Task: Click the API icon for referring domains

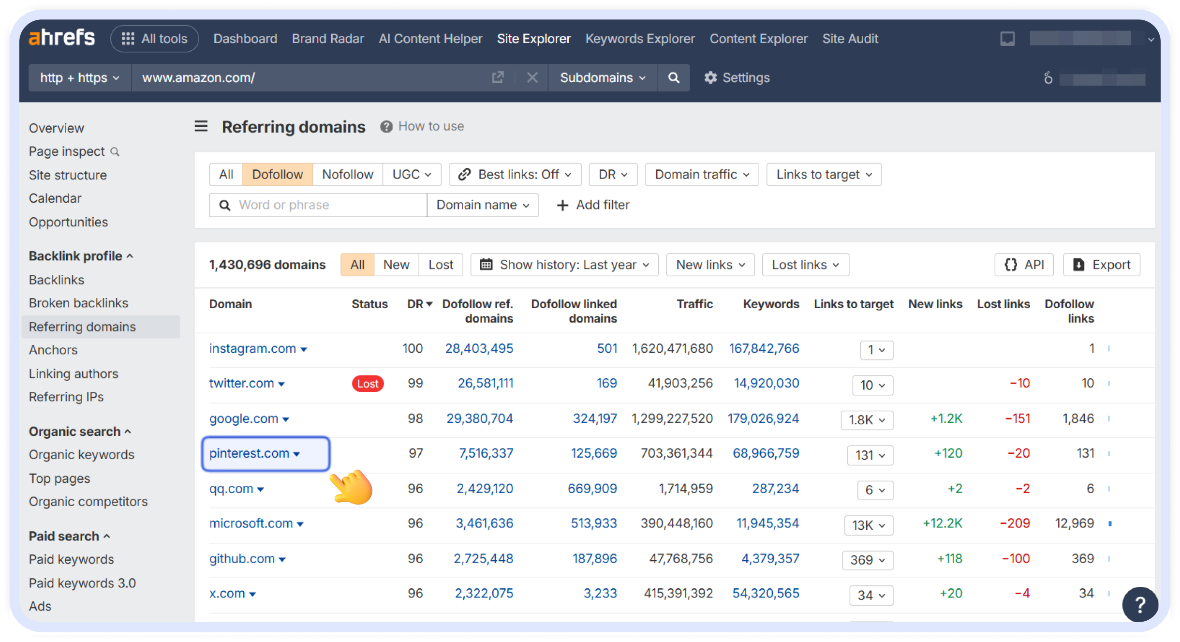Action: pyautogui.click(x=1024, y=265)
